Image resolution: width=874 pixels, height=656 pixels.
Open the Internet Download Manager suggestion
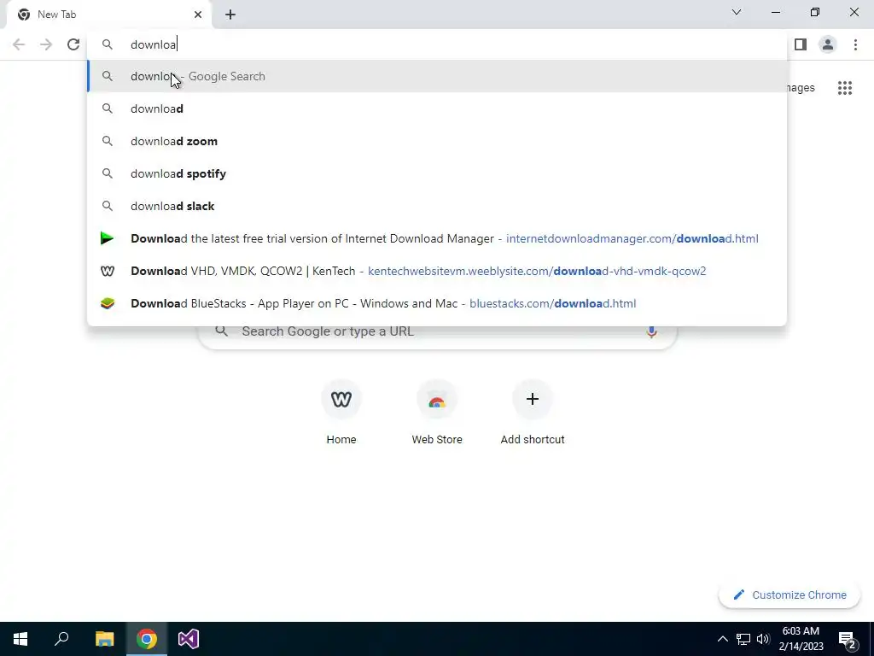(438, 239)
